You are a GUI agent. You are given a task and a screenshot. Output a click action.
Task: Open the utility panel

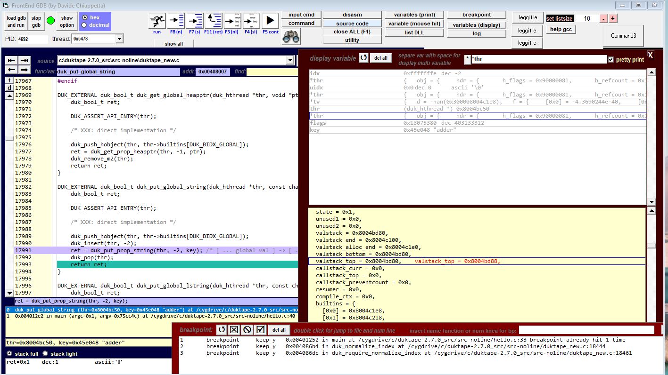pyautogui.click(x=352, y=40)
